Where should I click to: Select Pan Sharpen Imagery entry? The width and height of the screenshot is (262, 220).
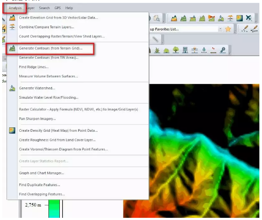tap(37, 119)
